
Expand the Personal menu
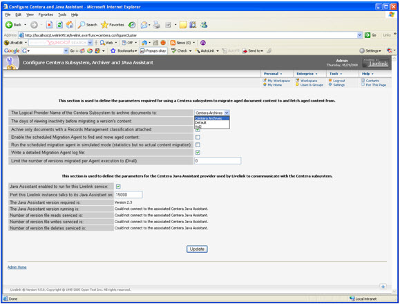[273, 74]
